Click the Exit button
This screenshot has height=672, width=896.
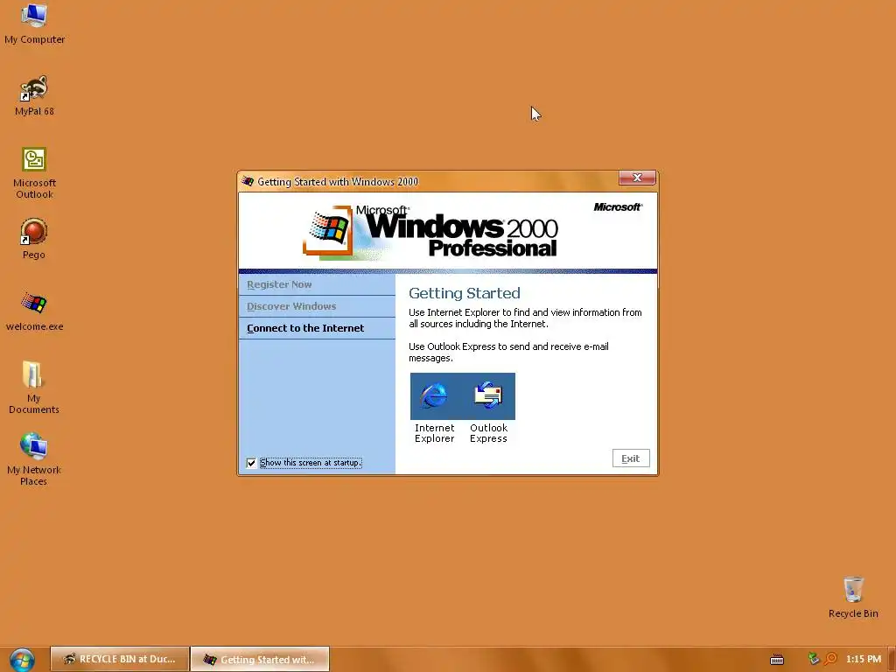point(631,458)
